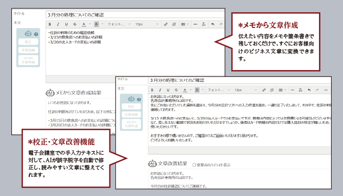The height and width of the screenshot is (196, 343).
Task: Click 校正 button in front window
Action: click(x=131, y=106)
